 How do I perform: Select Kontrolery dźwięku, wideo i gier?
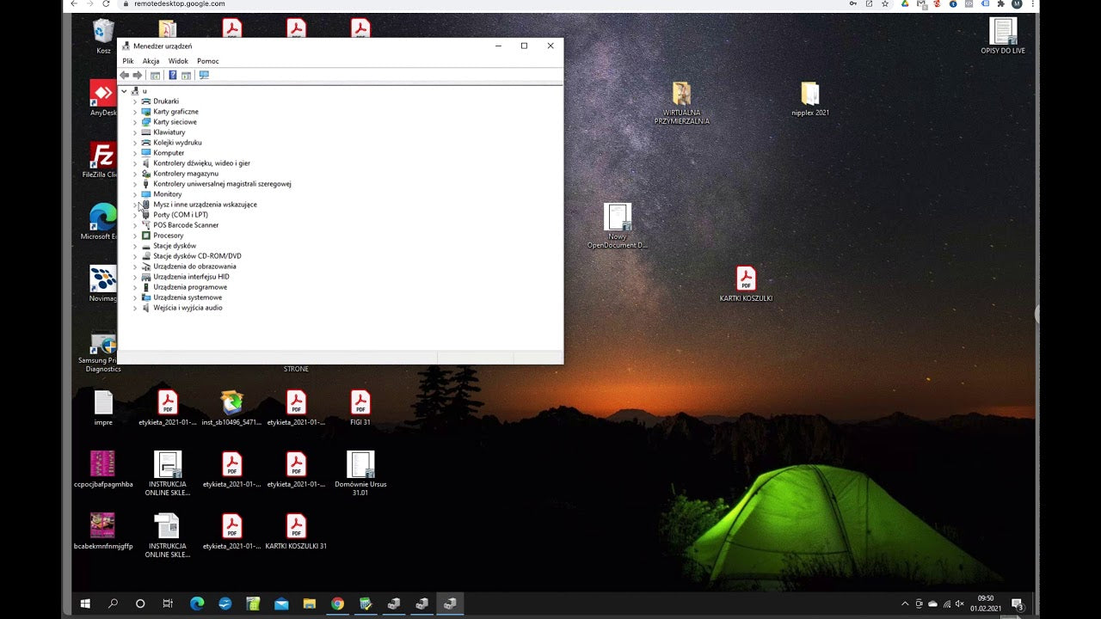click(201, 163)
